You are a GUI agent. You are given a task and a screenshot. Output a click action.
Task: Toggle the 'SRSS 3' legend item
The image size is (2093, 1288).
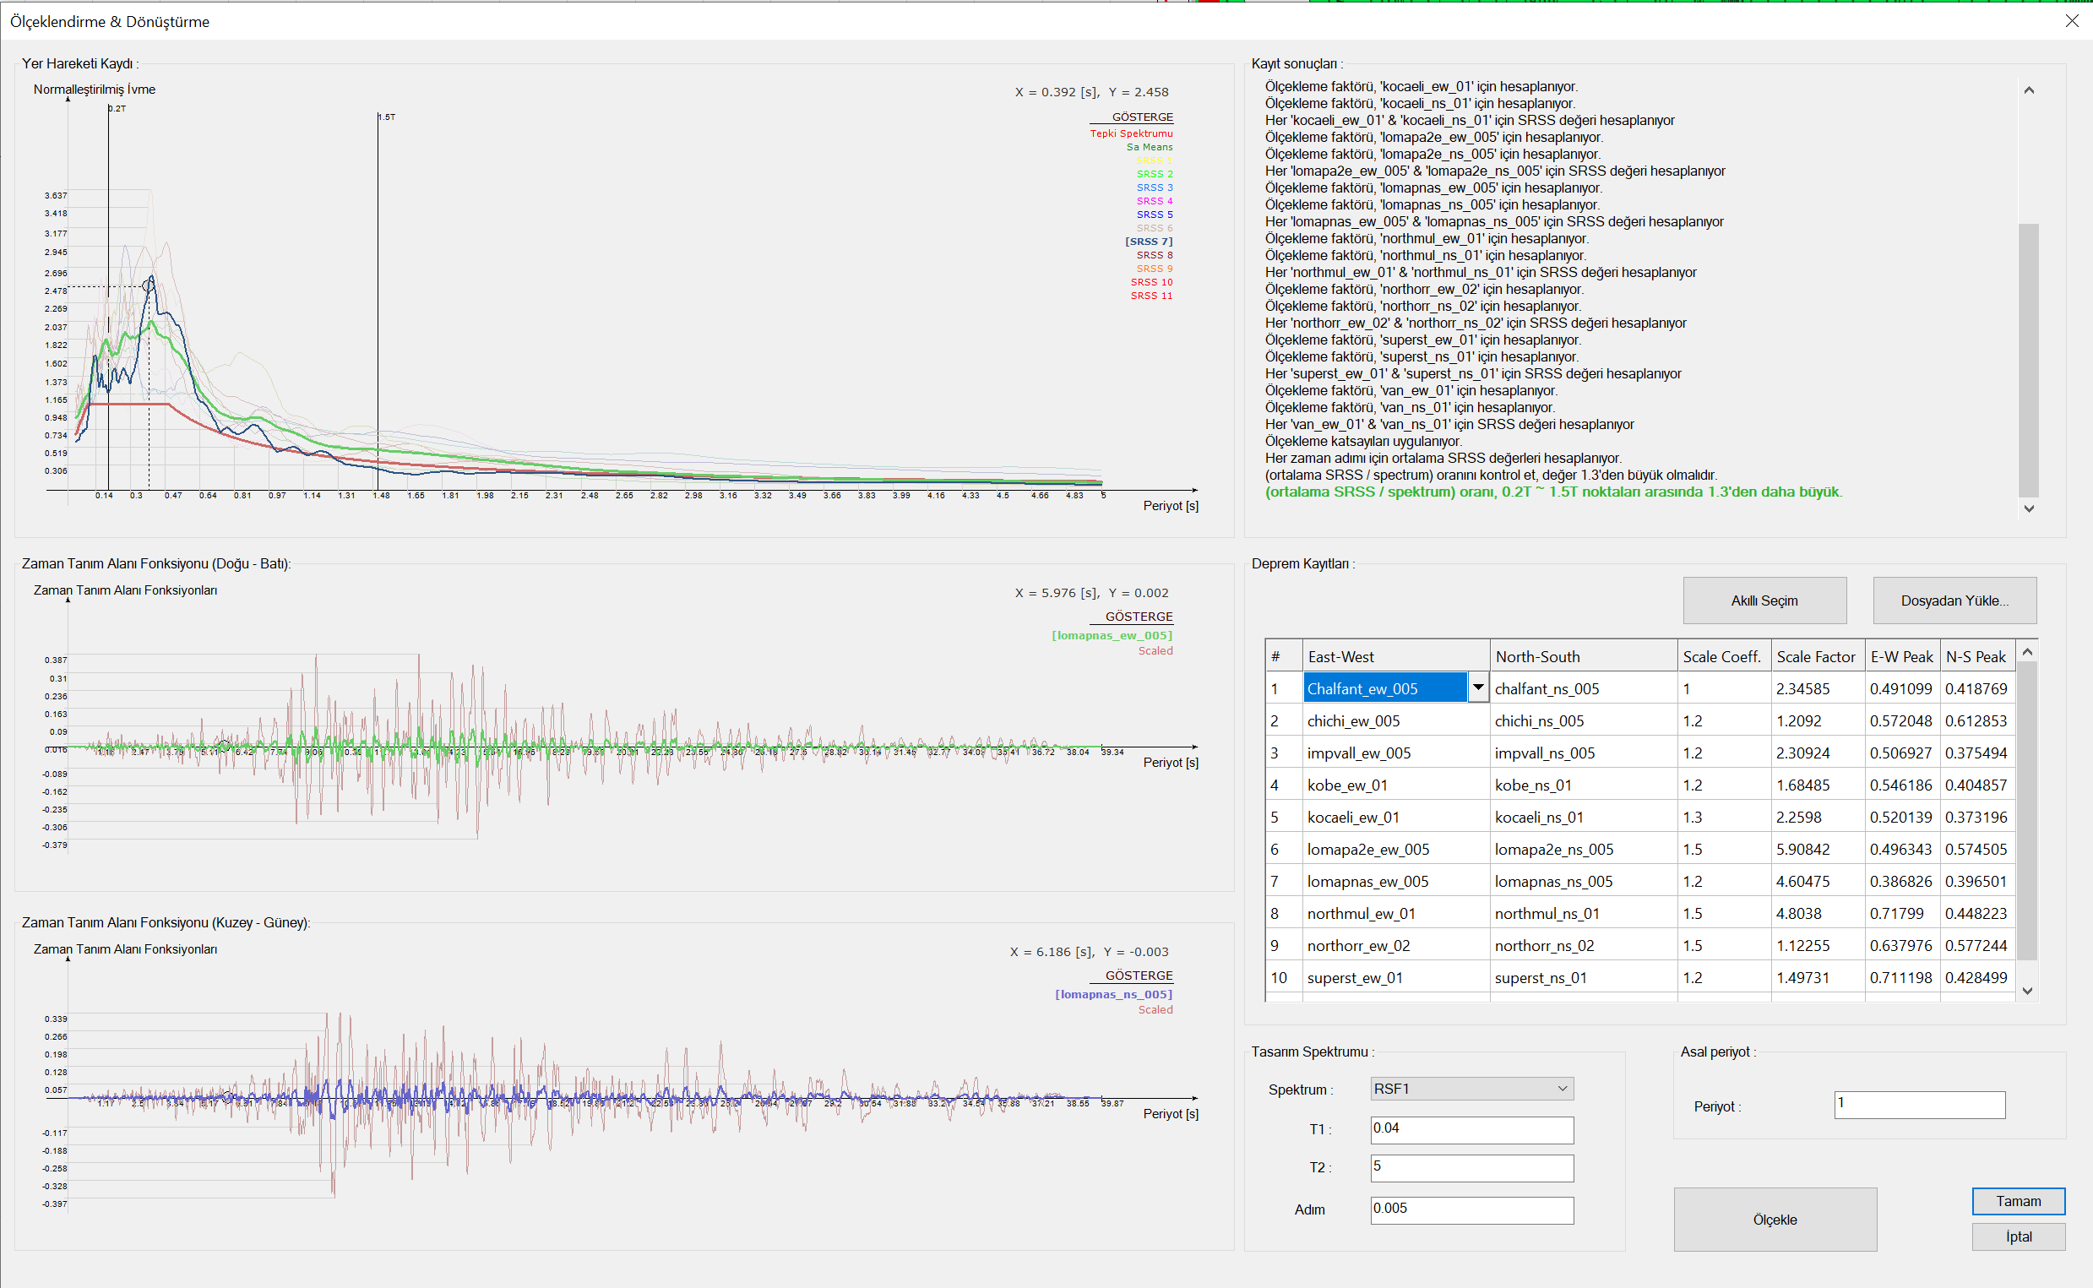1155,187
